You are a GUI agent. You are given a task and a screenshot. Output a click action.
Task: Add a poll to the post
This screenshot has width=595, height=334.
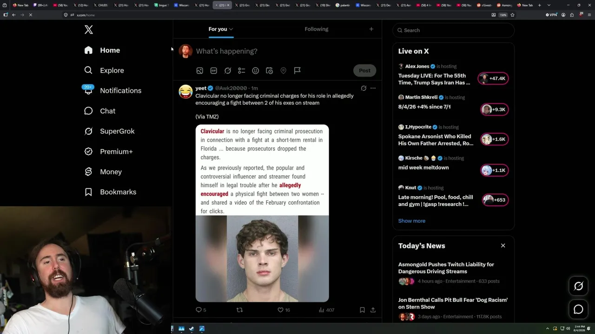pos(241,71)
